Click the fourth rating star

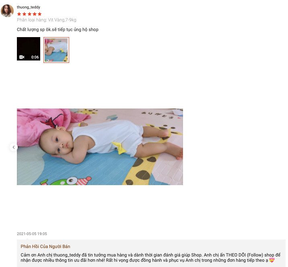pyautogui.click(x=35, y=14)
